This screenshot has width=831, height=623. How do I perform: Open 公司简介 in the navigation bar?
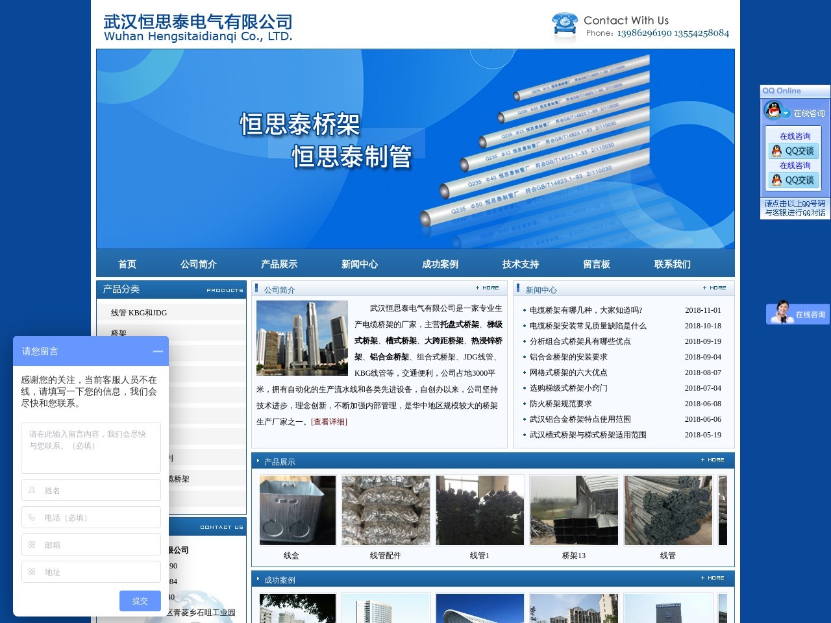click(x=199, y=264)
